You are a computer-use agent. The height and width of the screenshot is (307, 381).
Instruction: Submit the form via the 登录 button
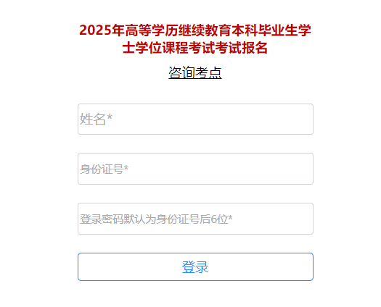pos(195,266)
